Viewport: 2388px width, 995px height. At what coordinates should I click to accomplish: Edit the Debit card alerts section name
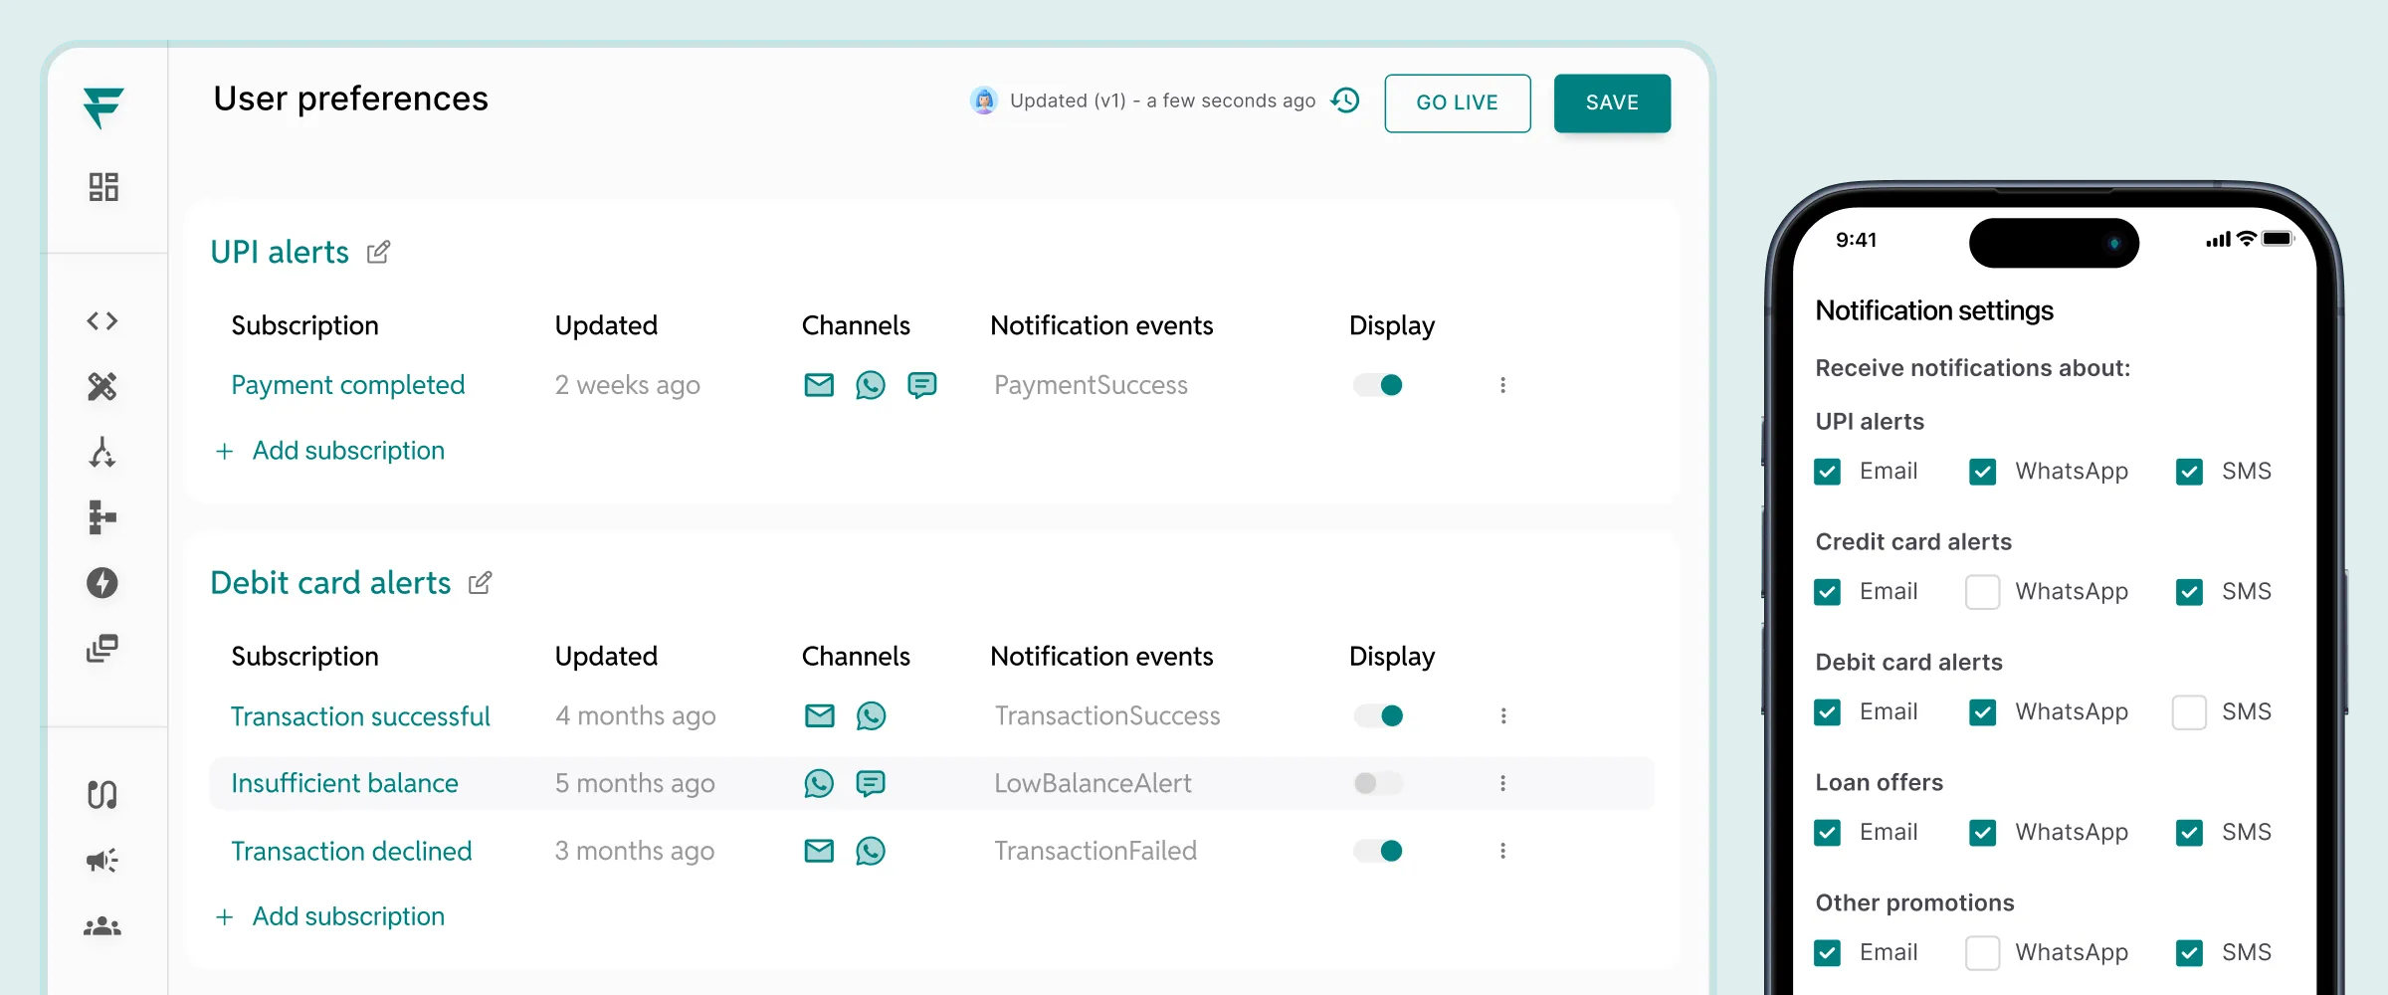480,582
